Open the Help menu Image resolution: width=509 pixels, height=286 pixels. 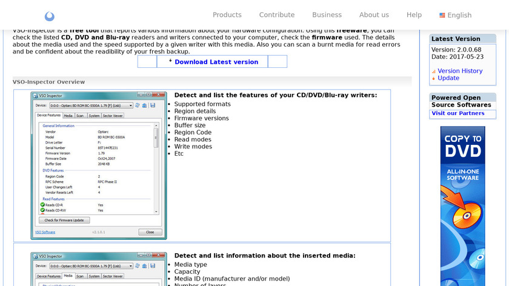tap(414, 15)
